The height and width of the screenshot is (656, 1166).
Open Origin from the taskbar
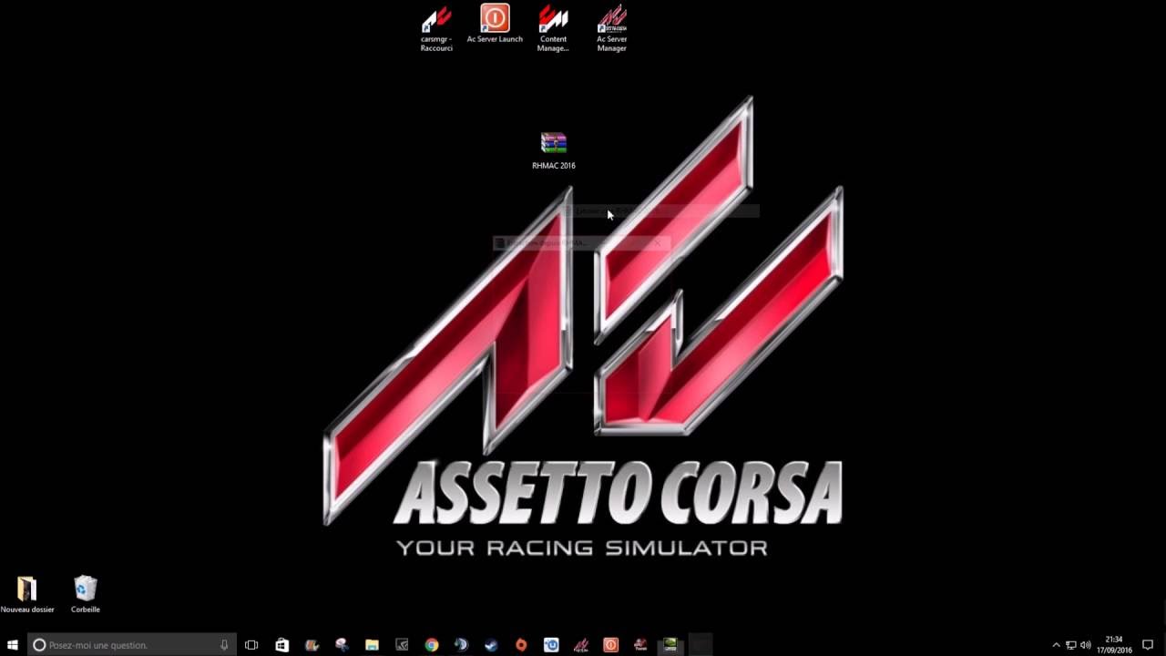(521, 645)
